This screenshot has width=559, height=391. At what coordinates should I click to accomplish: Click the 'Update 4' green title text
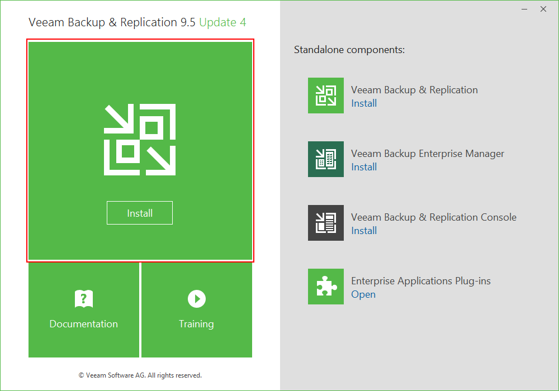(x=222, y=22)
